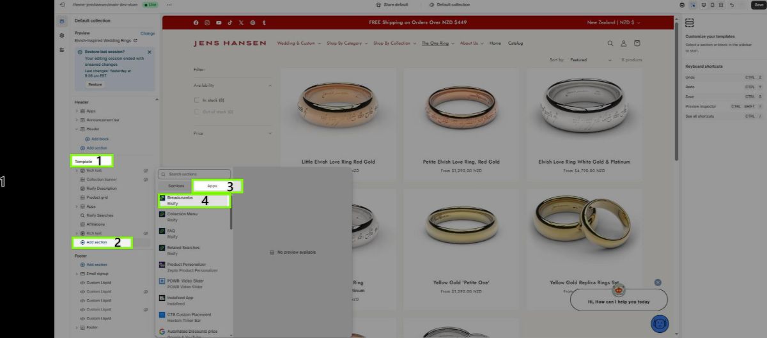Toggle visibility of Collection banner section

pyautogui.click(x=146, y=180)
